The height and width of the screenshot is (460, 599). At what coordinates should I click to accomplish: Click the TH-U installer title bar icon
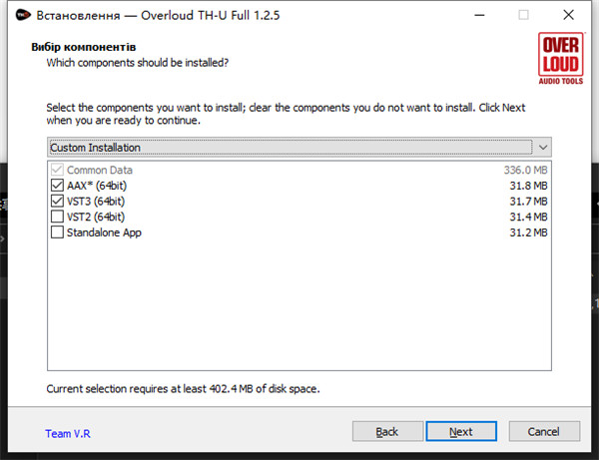[23, 15]
